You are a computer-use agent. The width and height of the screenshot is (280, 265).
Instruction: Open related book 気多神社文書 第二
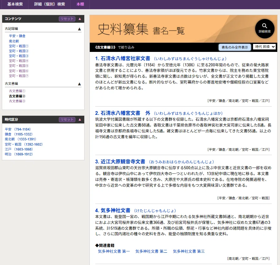pos(151,251)
